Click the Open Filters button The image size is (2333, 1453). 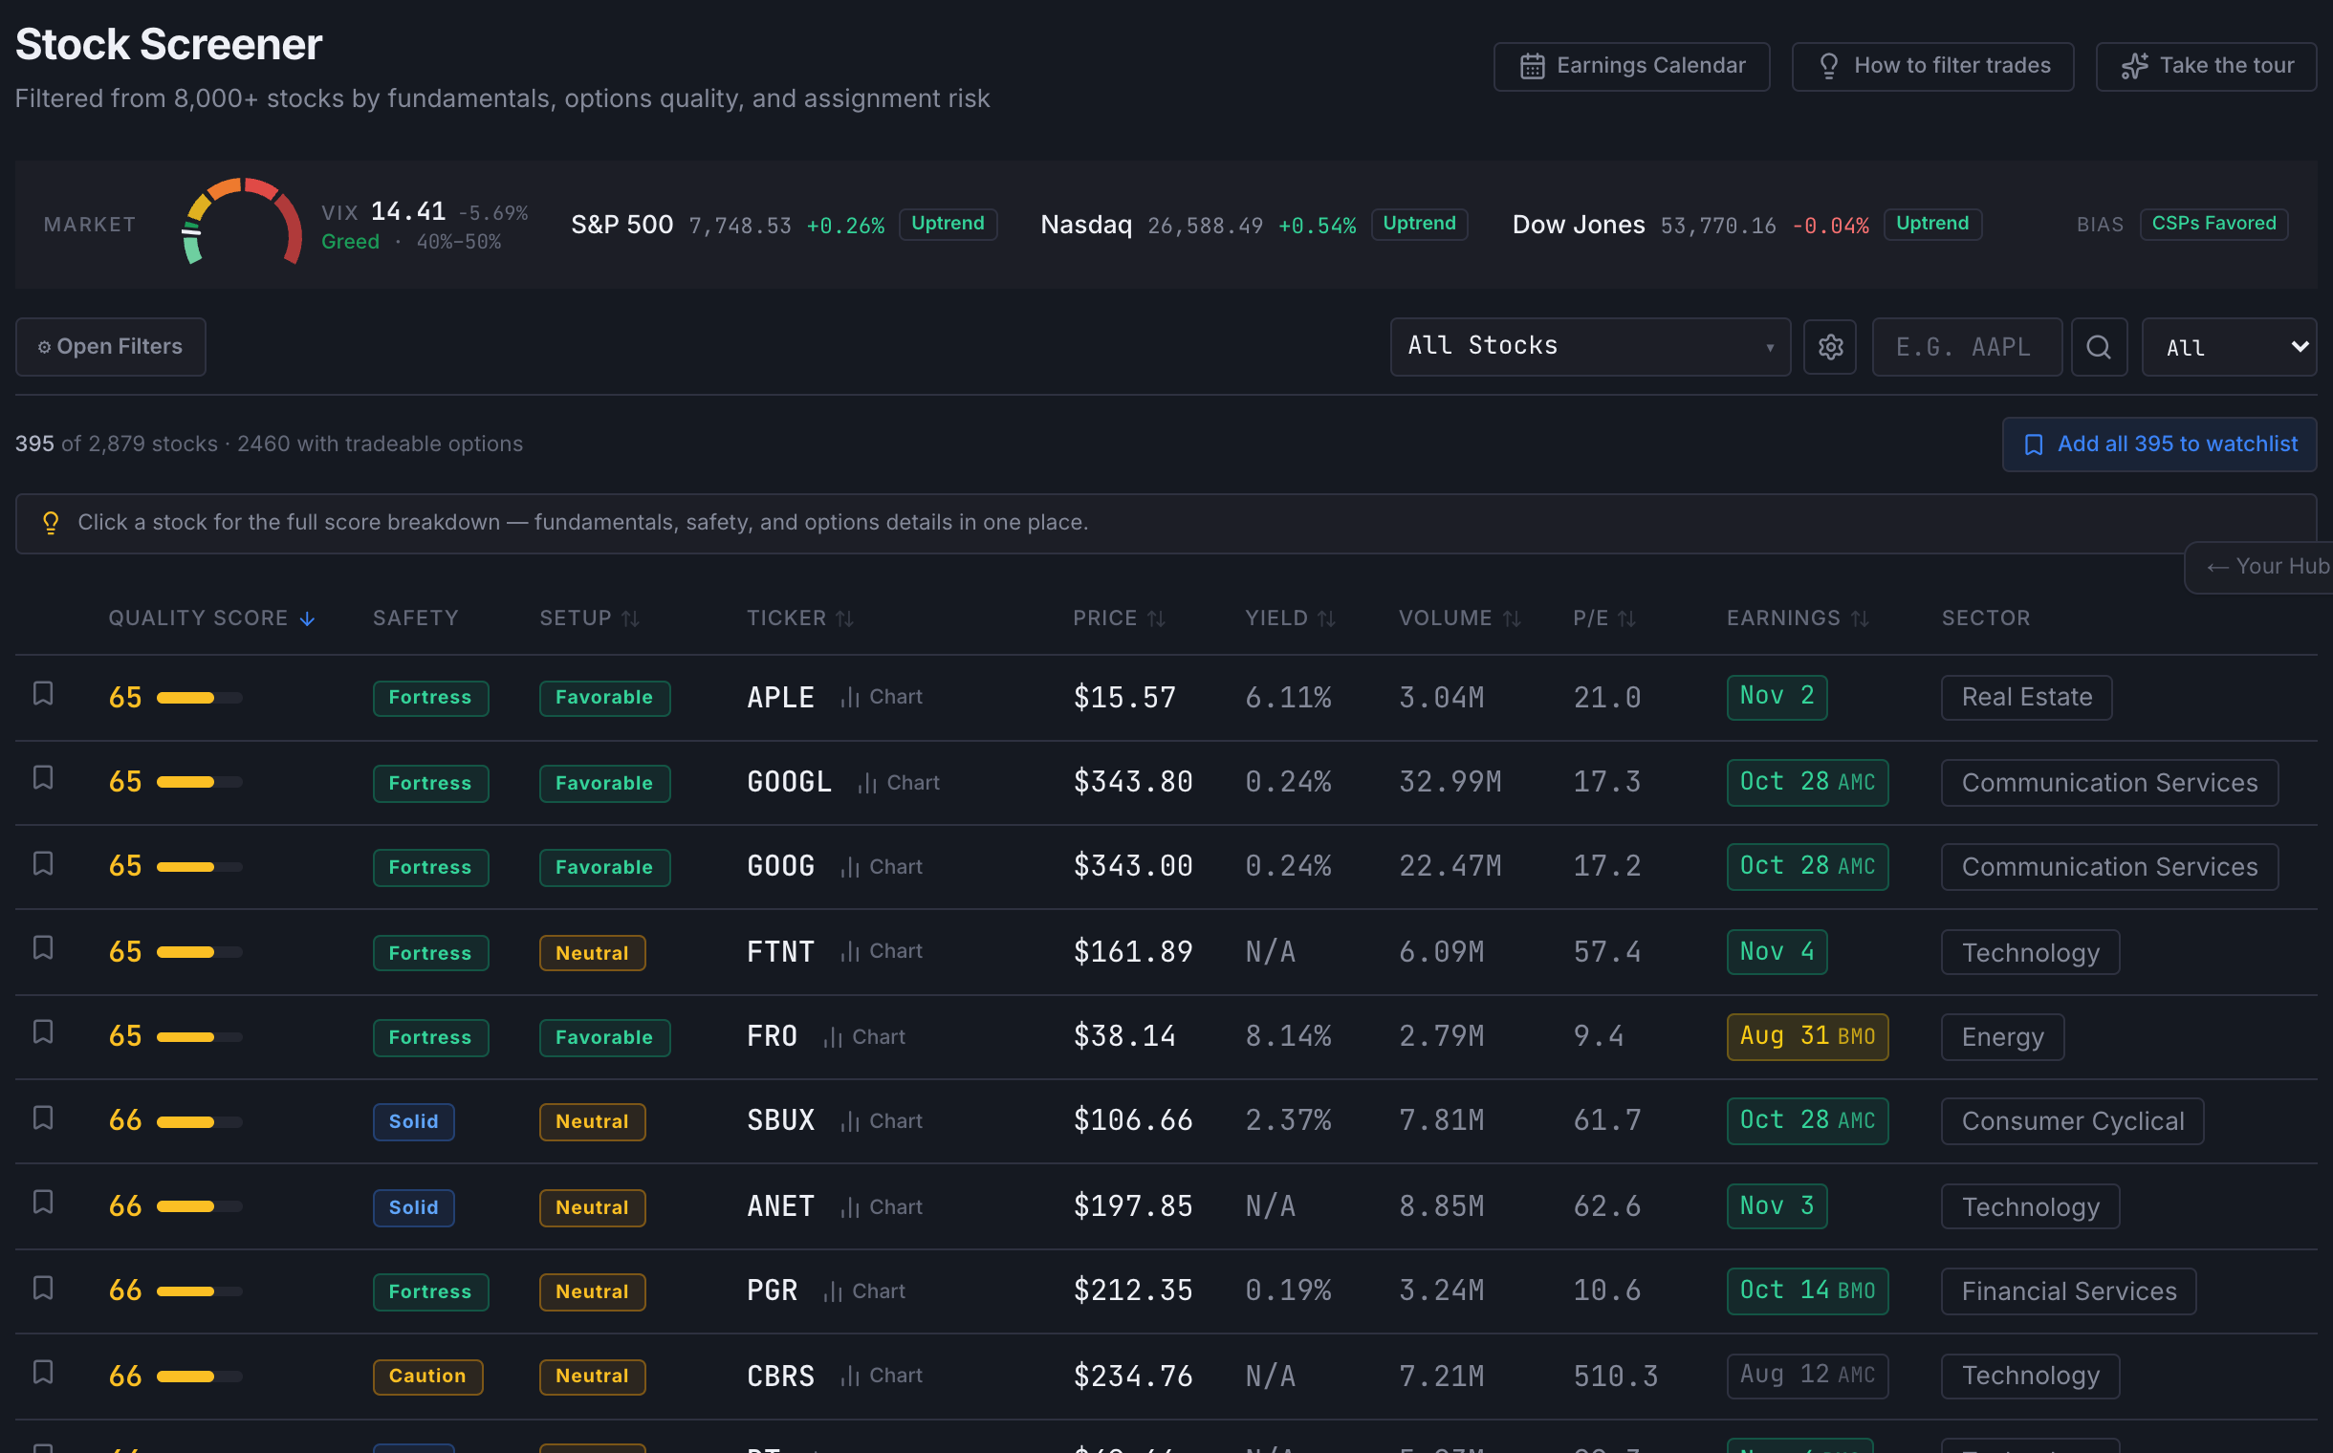[x=111, y=347]
